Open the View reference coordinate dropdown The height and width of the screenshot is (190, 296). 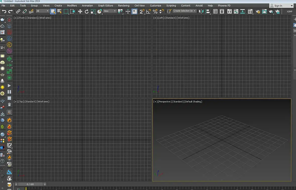click(x=110, y=11)
